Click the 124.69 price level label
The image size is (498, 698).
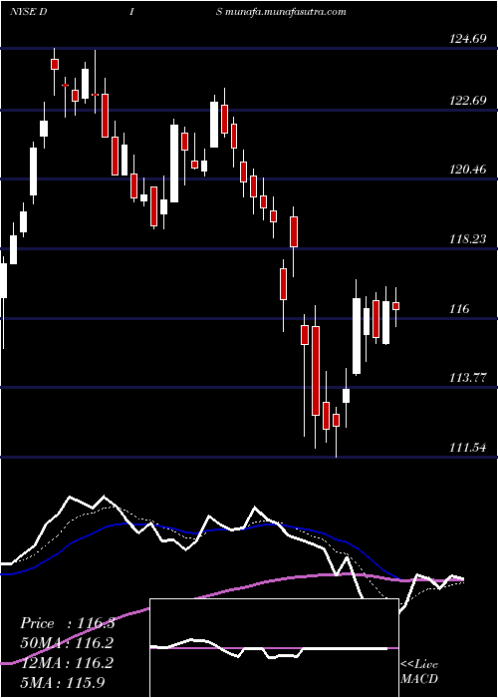coord(468,39)
